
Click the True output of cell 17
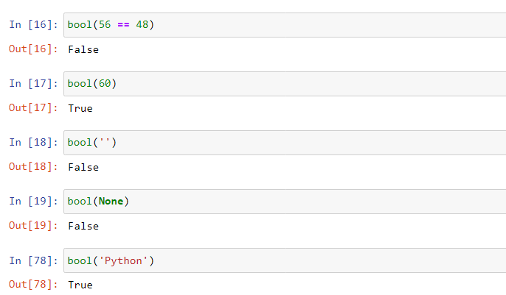(80, 109)
